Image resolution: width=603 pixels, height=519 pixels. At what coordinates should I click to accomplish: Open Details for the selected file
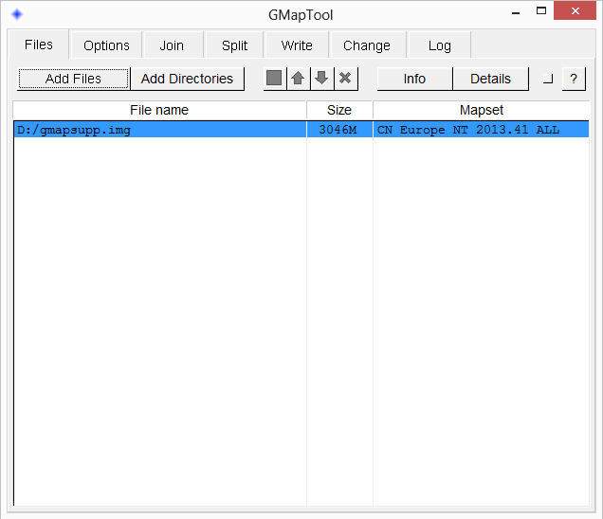click(x=491, y=79)
